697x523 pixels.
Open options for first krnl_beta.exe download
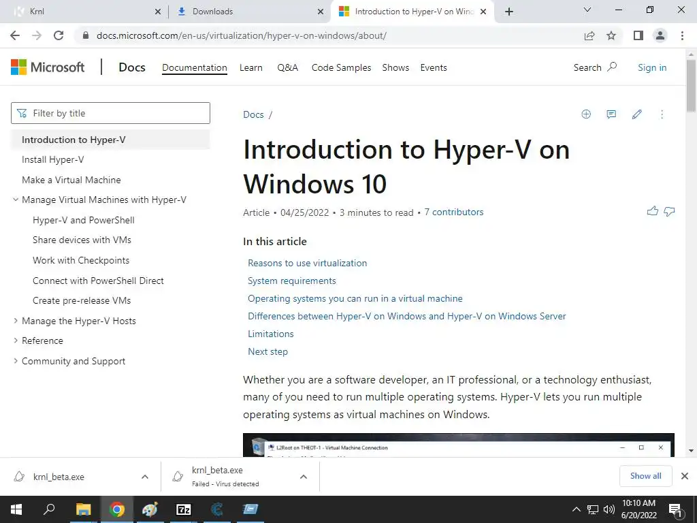click(145, 477)
